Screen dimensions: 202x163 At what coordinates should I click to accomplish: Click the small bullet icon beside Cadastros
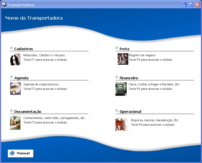click(11, 48)
